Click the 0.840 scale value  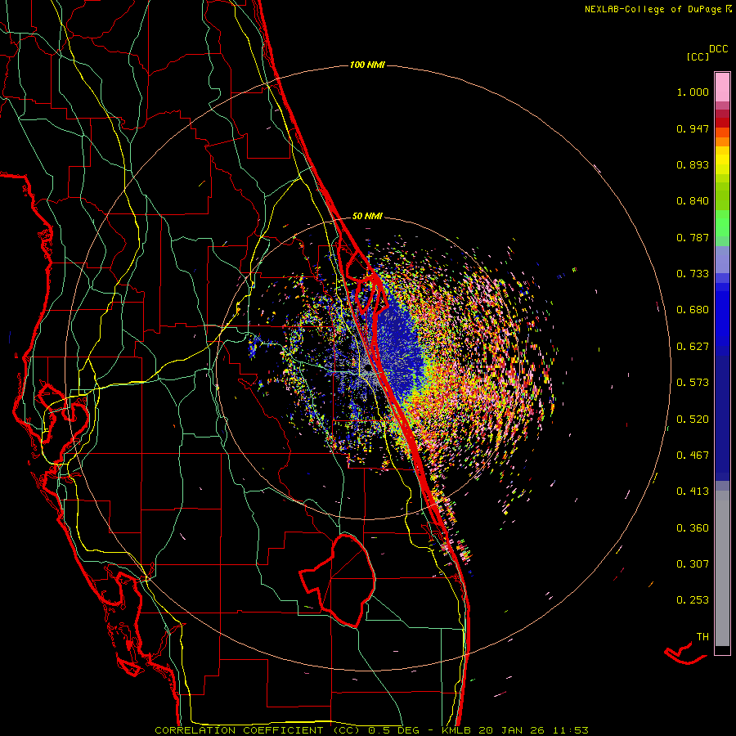(693, 201)
